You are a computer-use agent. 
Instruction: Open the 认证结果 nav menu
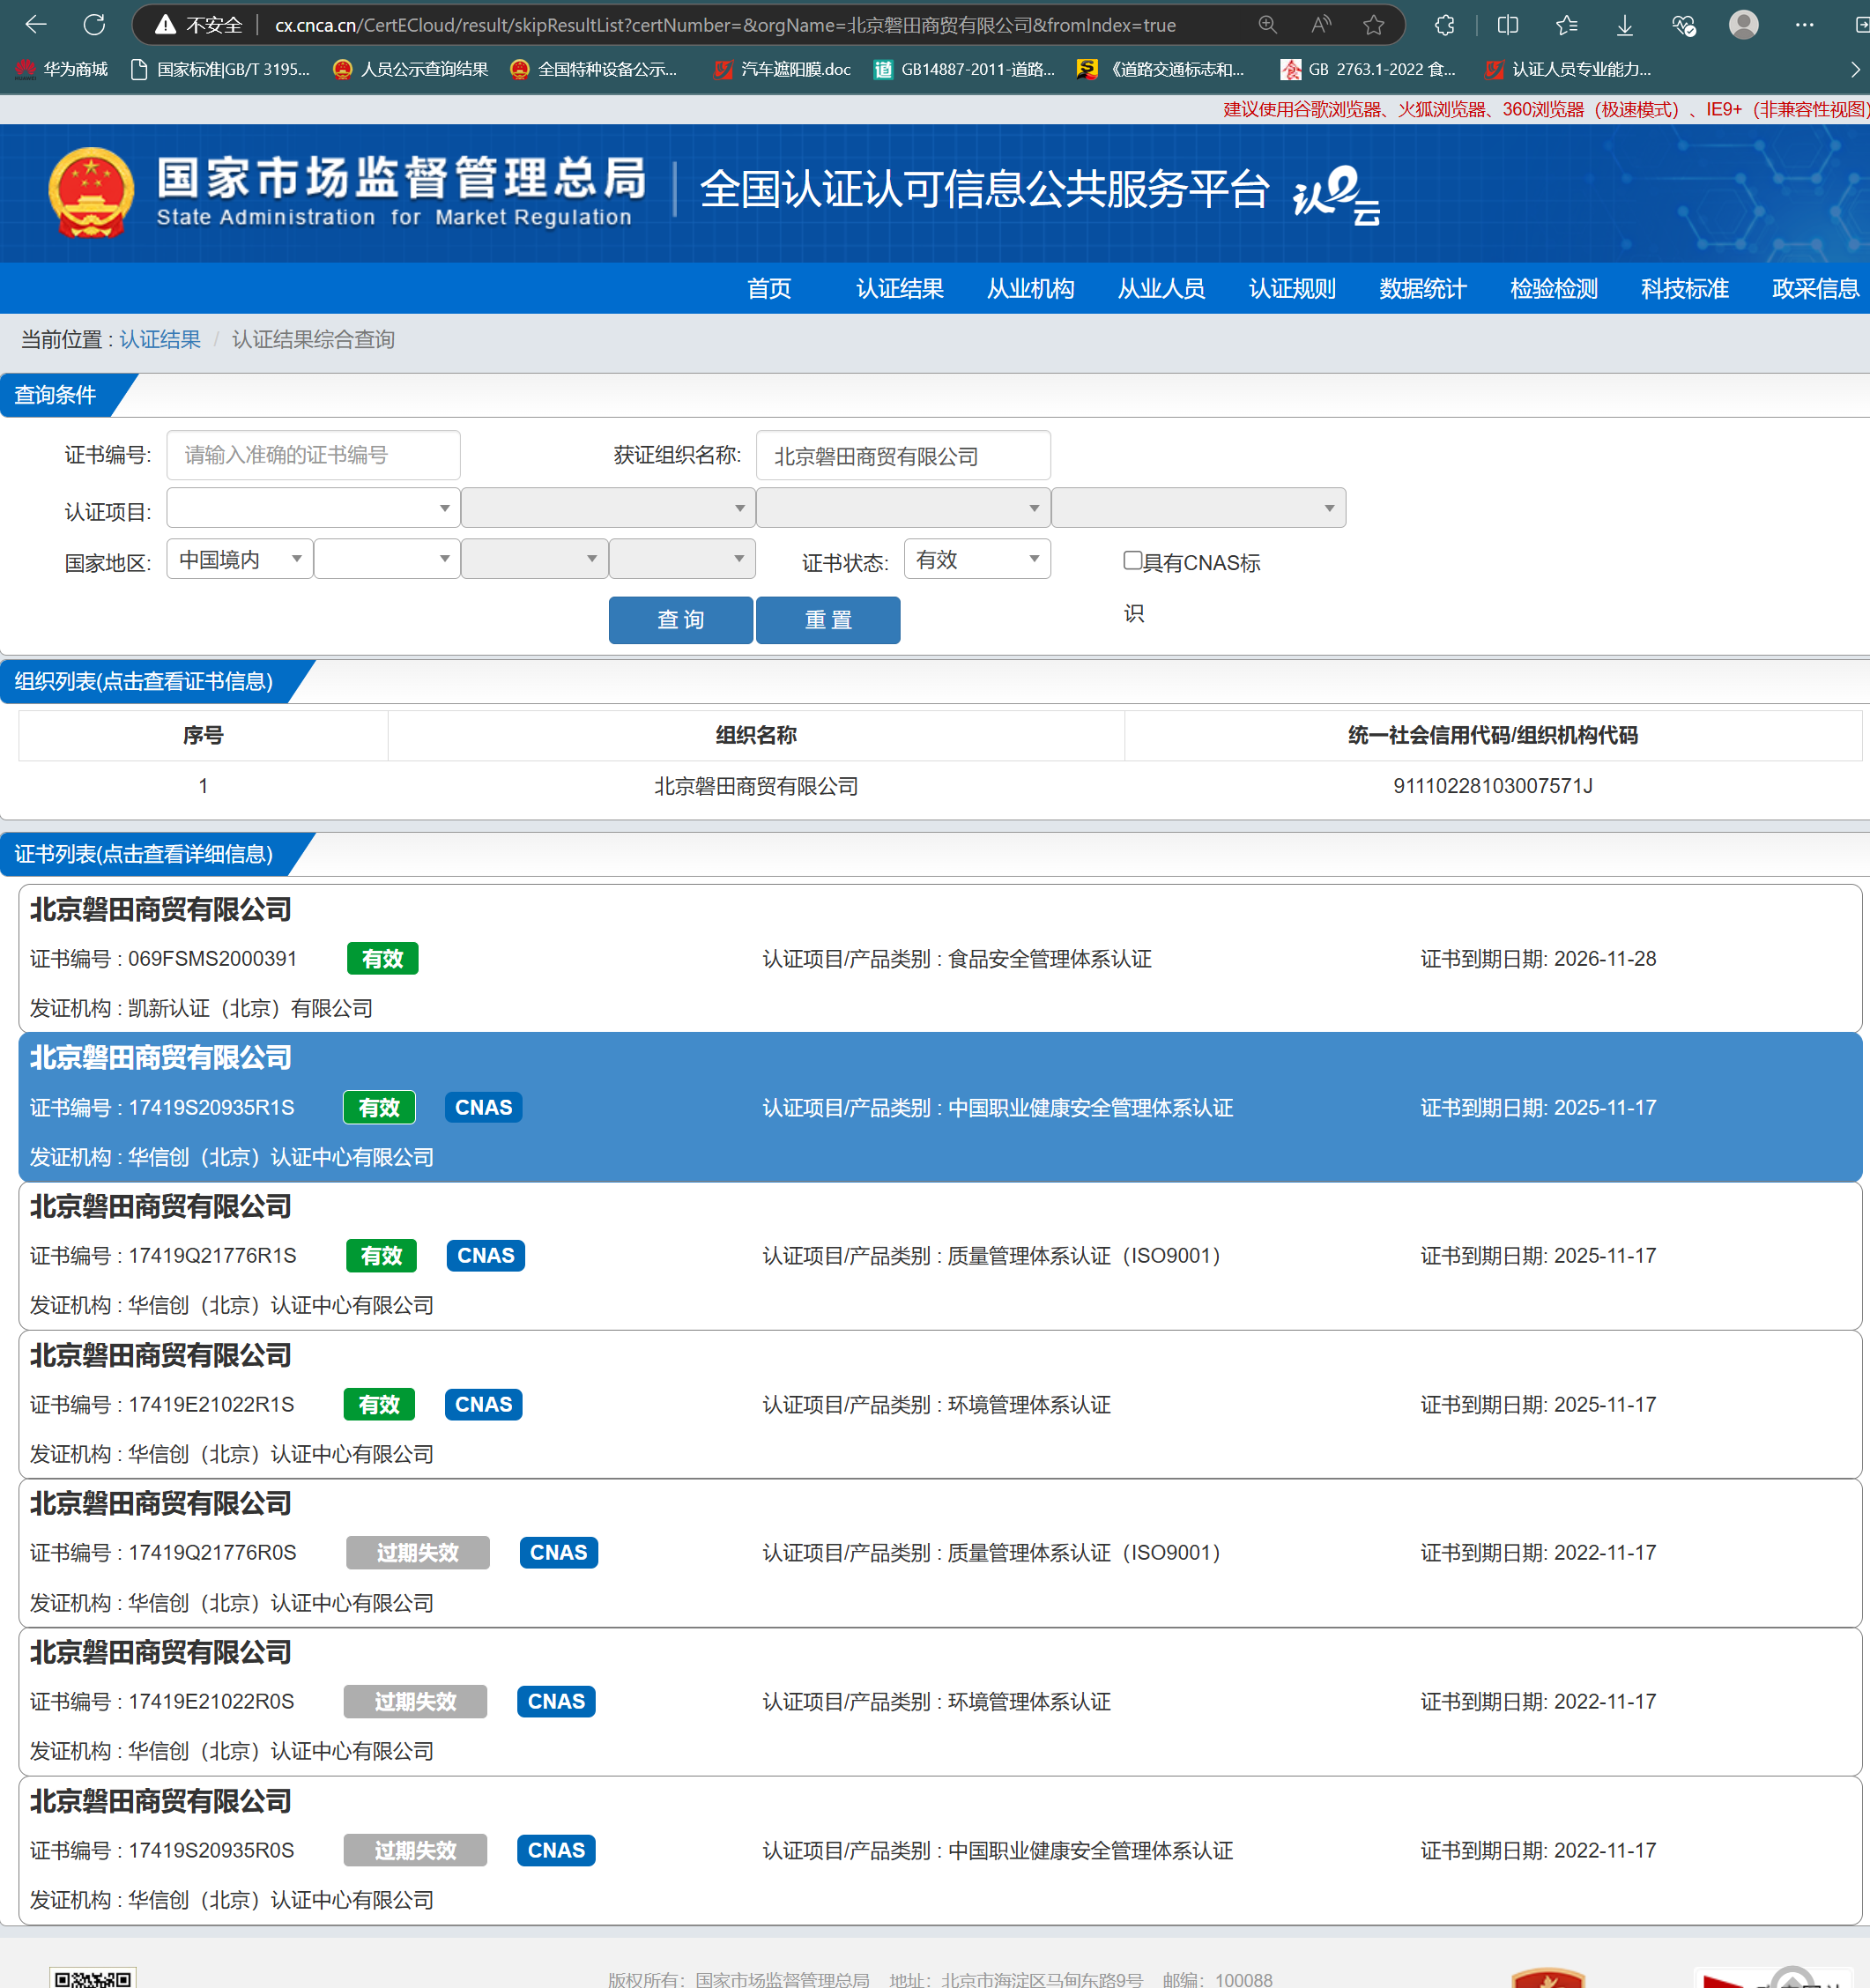(899, 289)
